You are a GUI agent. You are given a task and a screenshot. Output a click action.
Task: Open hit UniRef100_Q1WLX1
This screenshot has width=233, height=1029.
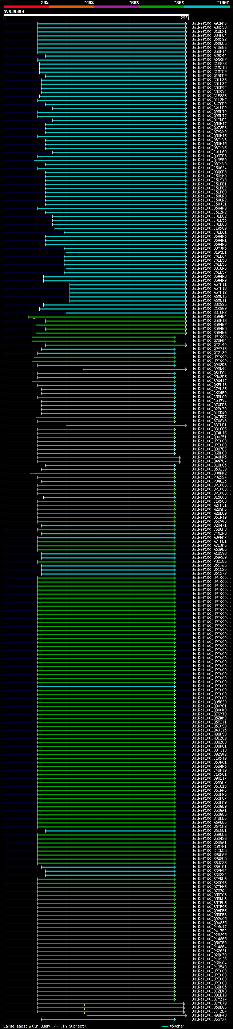click(x=209, y=31)
